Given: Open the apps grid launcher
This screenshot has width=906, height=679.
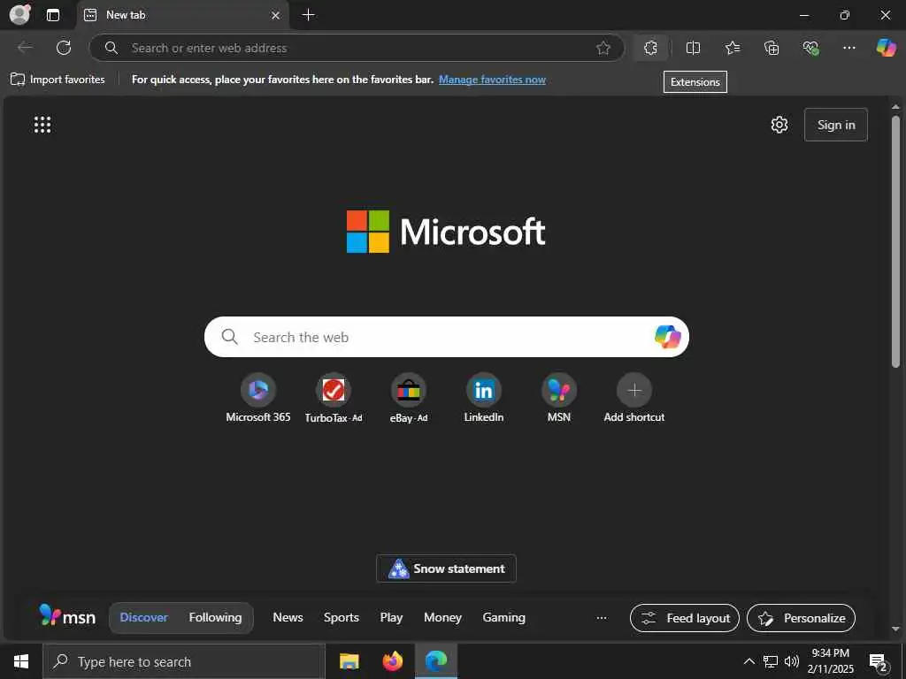Looking at the screenshot, I should pyautogui.click(x=42, y=125).
